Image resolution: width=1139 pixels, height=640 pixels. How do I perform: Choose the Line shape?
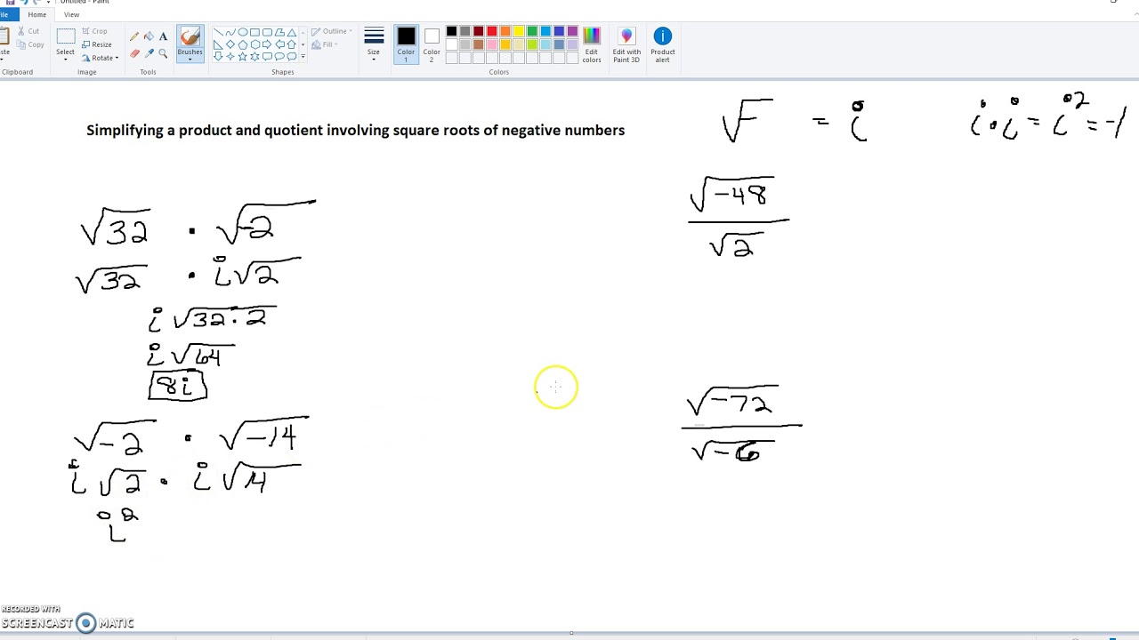click(x=218, y=32)
